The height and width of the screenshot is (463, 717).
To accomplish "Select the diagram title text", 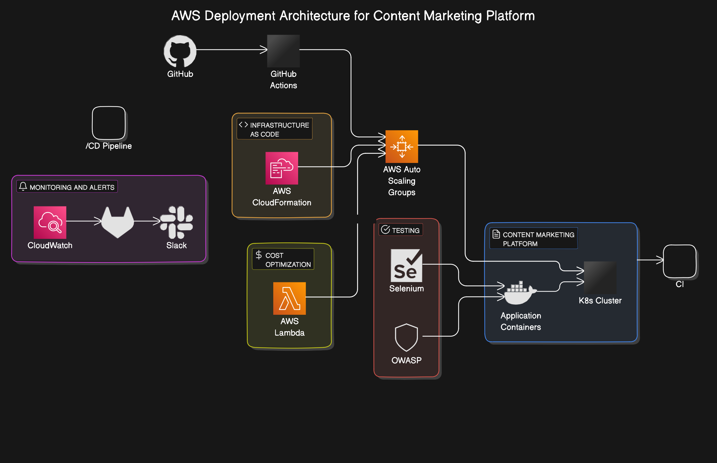I will 353,16.
